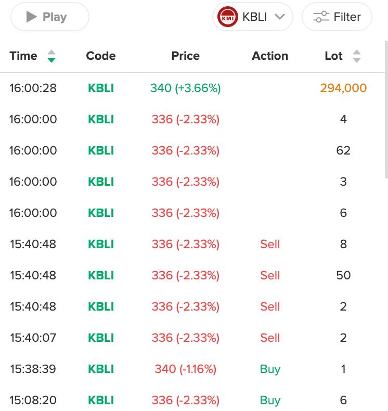The width and height of the screenshot is (388, 411).
Task: Sort trades by Time column arrows
Action: coord(51,56)
